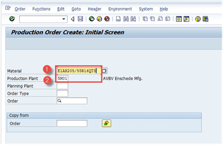Click the Customize Local Layout icon

coord(206,19)
